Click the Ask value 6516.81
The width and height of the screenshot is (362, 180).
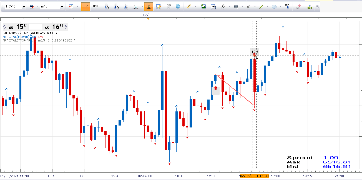click(x=337, y=162)
